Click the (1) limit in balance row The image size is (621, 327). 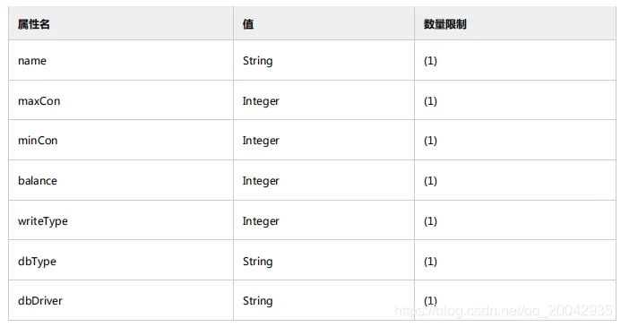tap(430, 181)
